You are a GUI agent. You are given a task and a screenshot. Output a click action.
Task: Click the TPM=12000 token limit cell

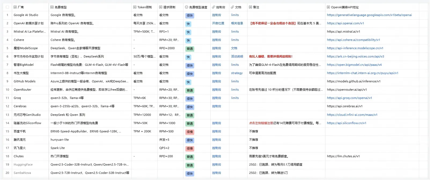click(145, 115)
